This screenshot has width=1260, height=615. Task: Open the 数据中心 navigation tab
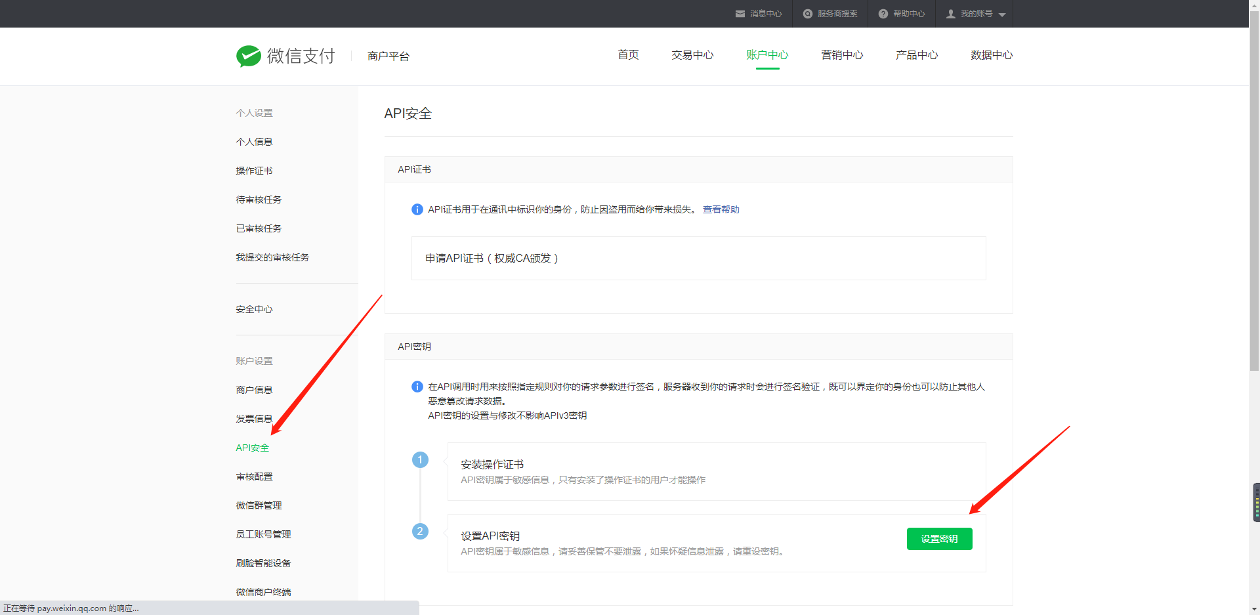992,55
